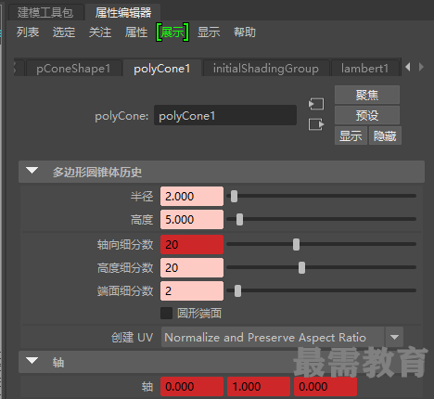Adjust the 高度 slider handle

pos(239,219)
